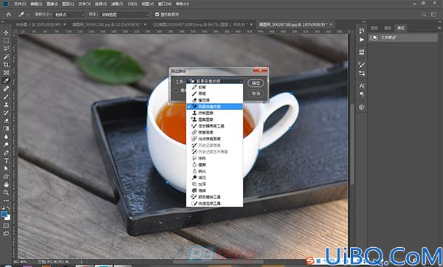Select the Magic Wand tool

6,57
